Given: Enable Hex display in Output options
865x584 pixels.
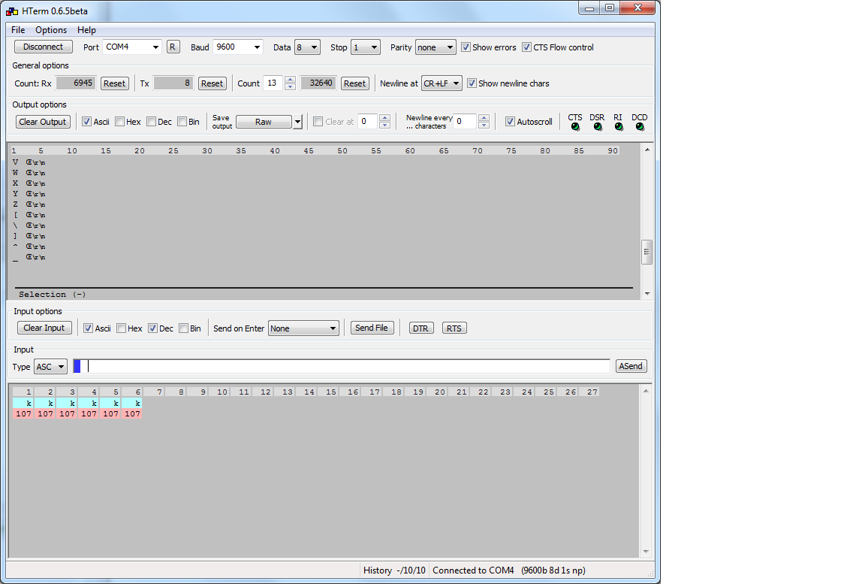Looking at the screenshot, I should tap(121, 121).
